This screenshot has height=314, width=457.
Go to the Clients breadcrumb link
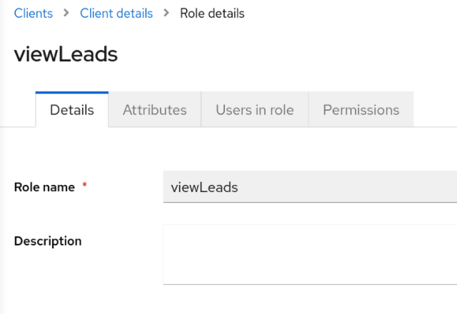34,14
